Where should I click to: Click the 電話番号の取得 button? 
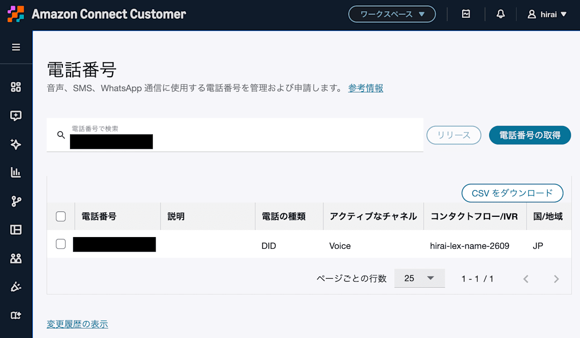tap(530, 135)
